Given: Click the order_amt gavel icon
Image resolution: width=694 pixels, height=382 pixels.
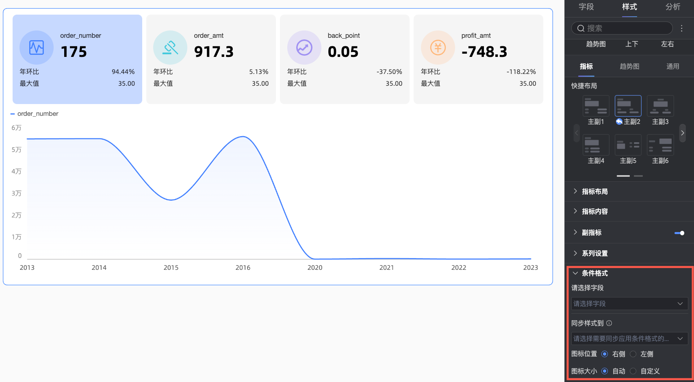Looking at the screenshot, I should click(170, 48).
